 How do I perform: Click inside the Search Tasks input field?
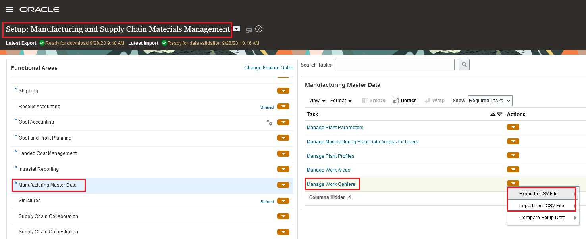click(394, 64)
